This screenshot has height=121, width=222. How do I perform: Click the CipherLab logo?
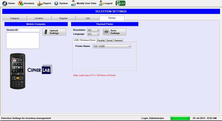tap(39, 70)
